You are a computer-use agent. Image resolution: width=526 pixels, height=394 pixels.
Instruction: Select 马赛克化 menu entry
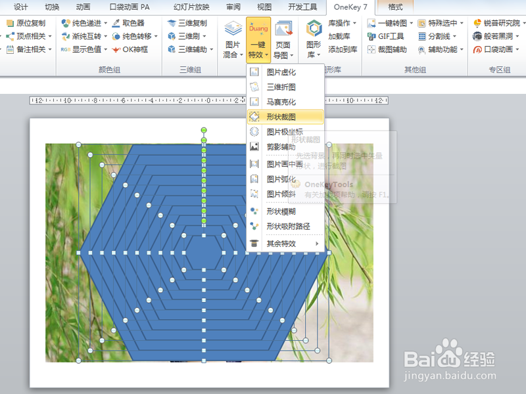pos(285,102)
